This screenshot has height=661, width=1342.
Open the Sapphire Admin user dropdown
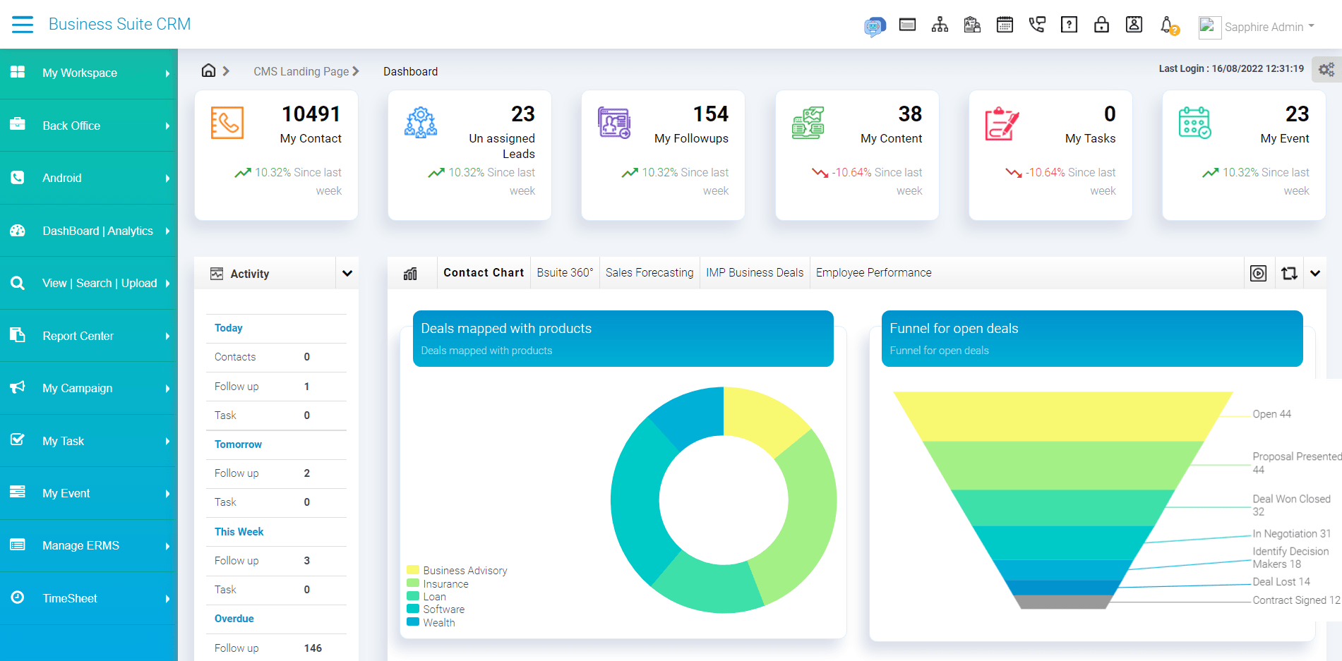click(1269, 27)
